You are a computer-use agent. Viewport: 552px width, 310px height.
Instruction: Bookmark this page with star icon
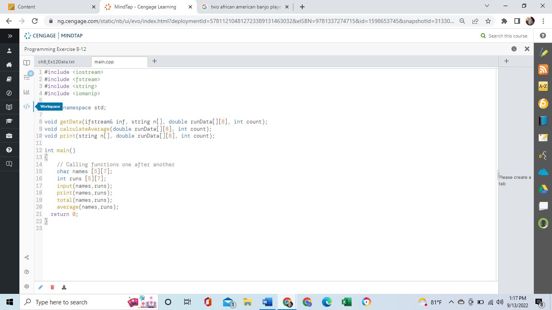(488, 21)
